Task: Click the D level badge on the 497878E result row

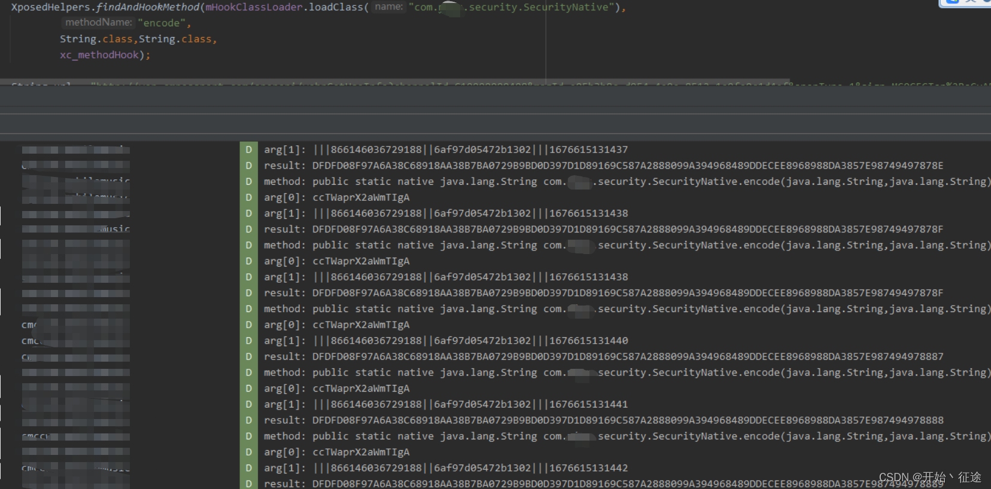Action: click(x=248, y=166)
